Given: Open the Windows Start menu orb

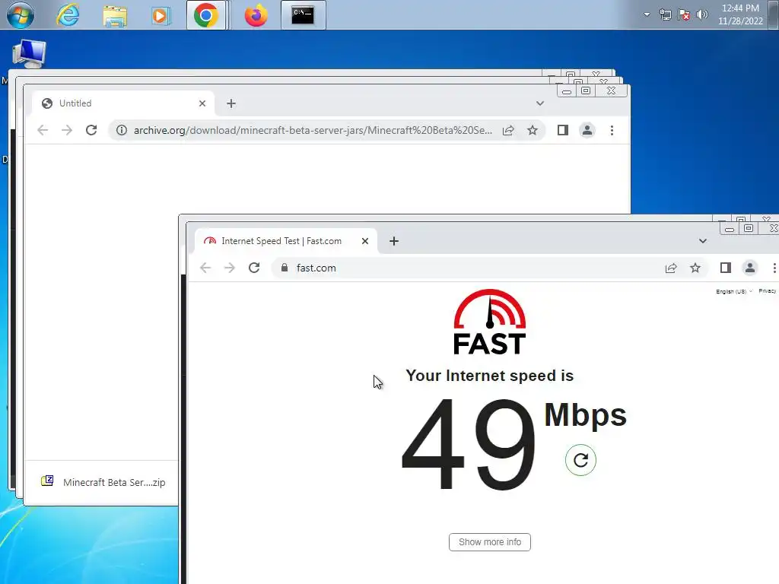Looking at the screenshot, I should tap(20, 14).
